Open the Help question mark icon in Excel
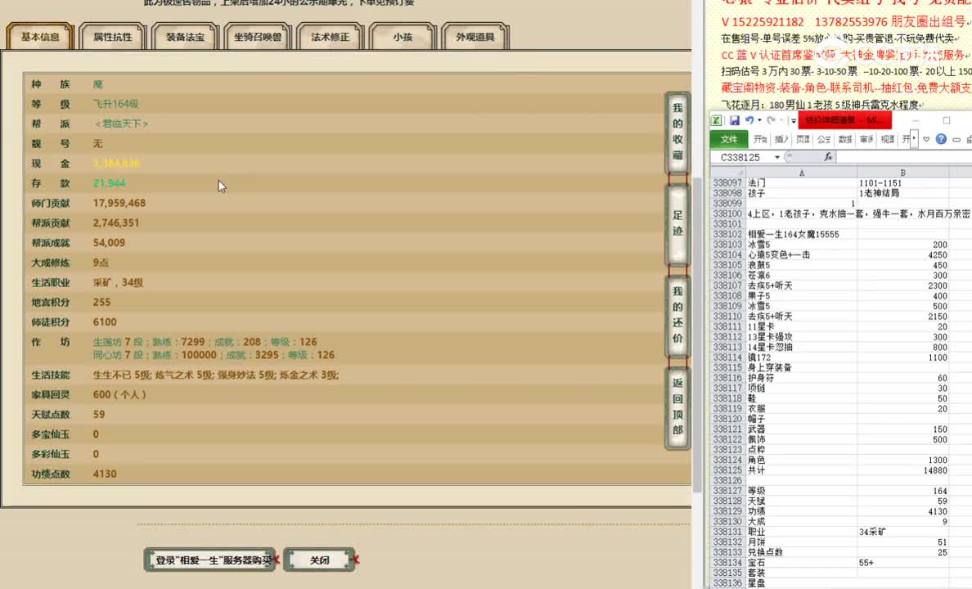 940,139
